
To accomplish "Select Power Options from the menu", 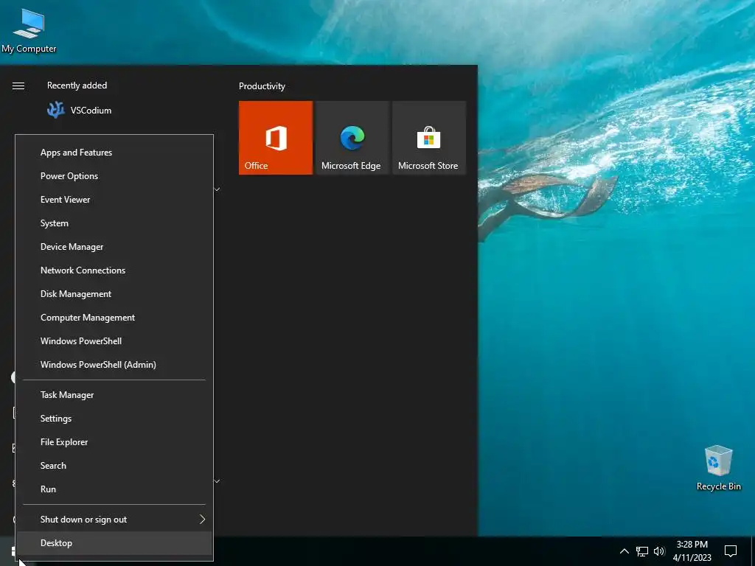I will (x=114, y=176).
